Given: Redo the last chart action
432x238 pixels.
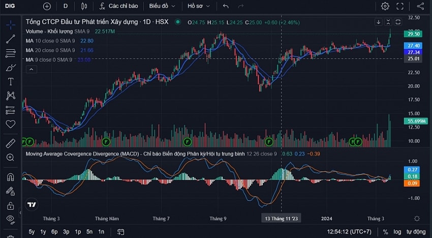Looking at the screenshot, I should tap(241, 6).
